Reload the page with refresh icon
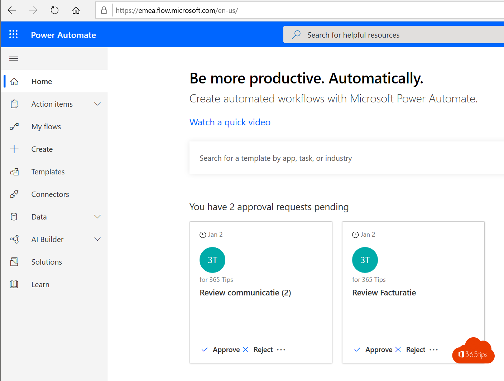504x381 pixels. point(54,10)
